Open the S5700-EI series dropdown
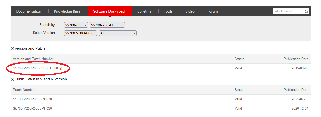Screen dimensions: 321x117 (x=76, y=25)
